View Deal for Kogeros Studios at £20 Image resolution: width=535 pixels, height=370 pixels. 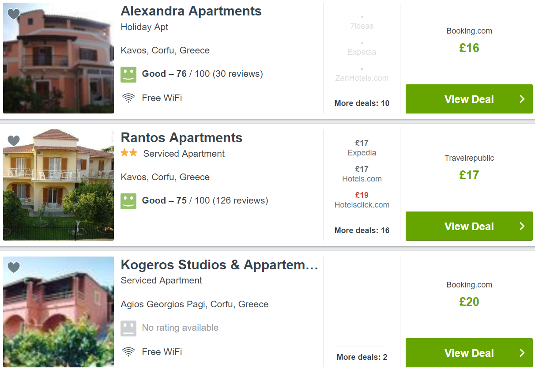[x=469, y=353]
